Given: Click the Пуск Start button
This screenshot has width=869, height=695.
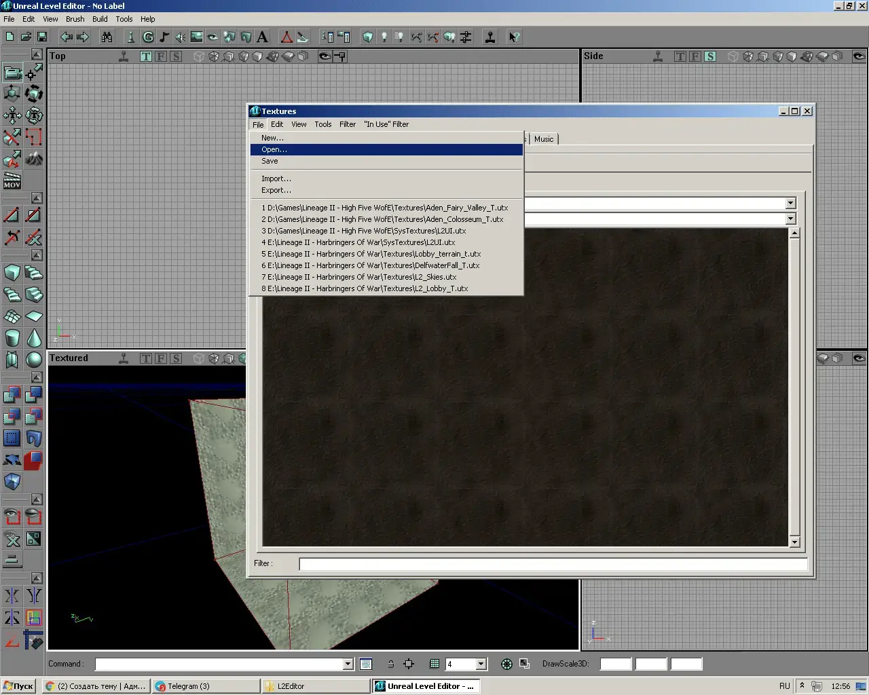Looking at the screenshot, I should [x=19, y=686].
